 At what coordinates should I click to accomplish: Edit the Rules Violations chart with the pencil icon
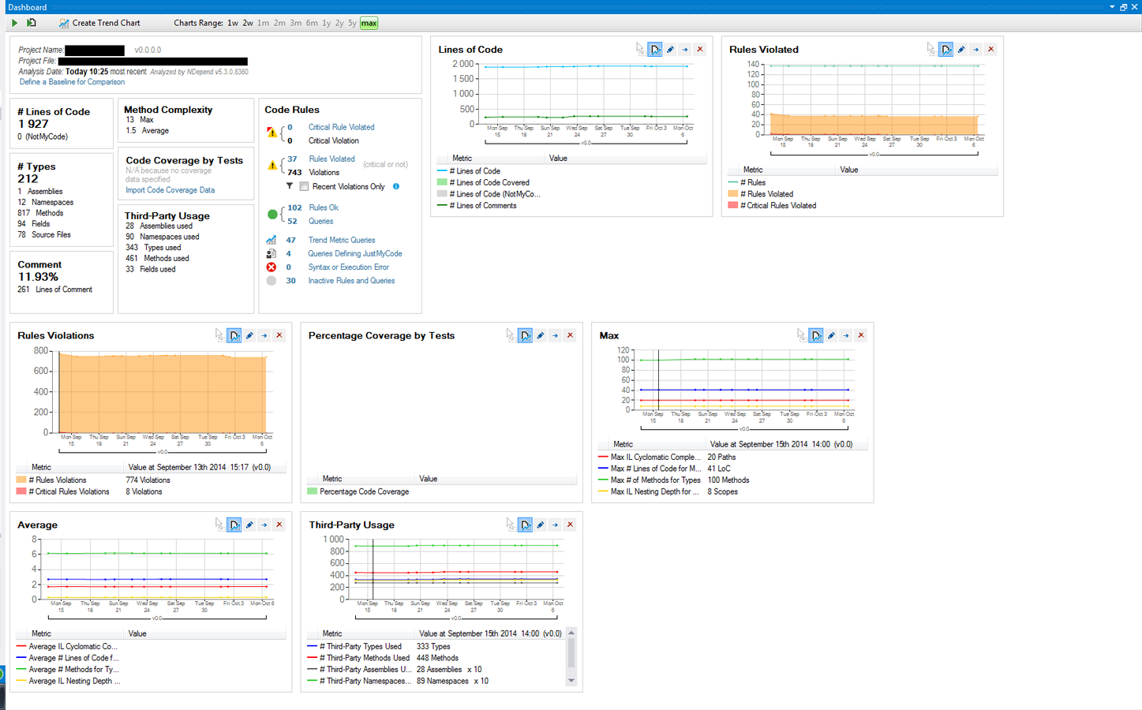[x=249, y=336]
